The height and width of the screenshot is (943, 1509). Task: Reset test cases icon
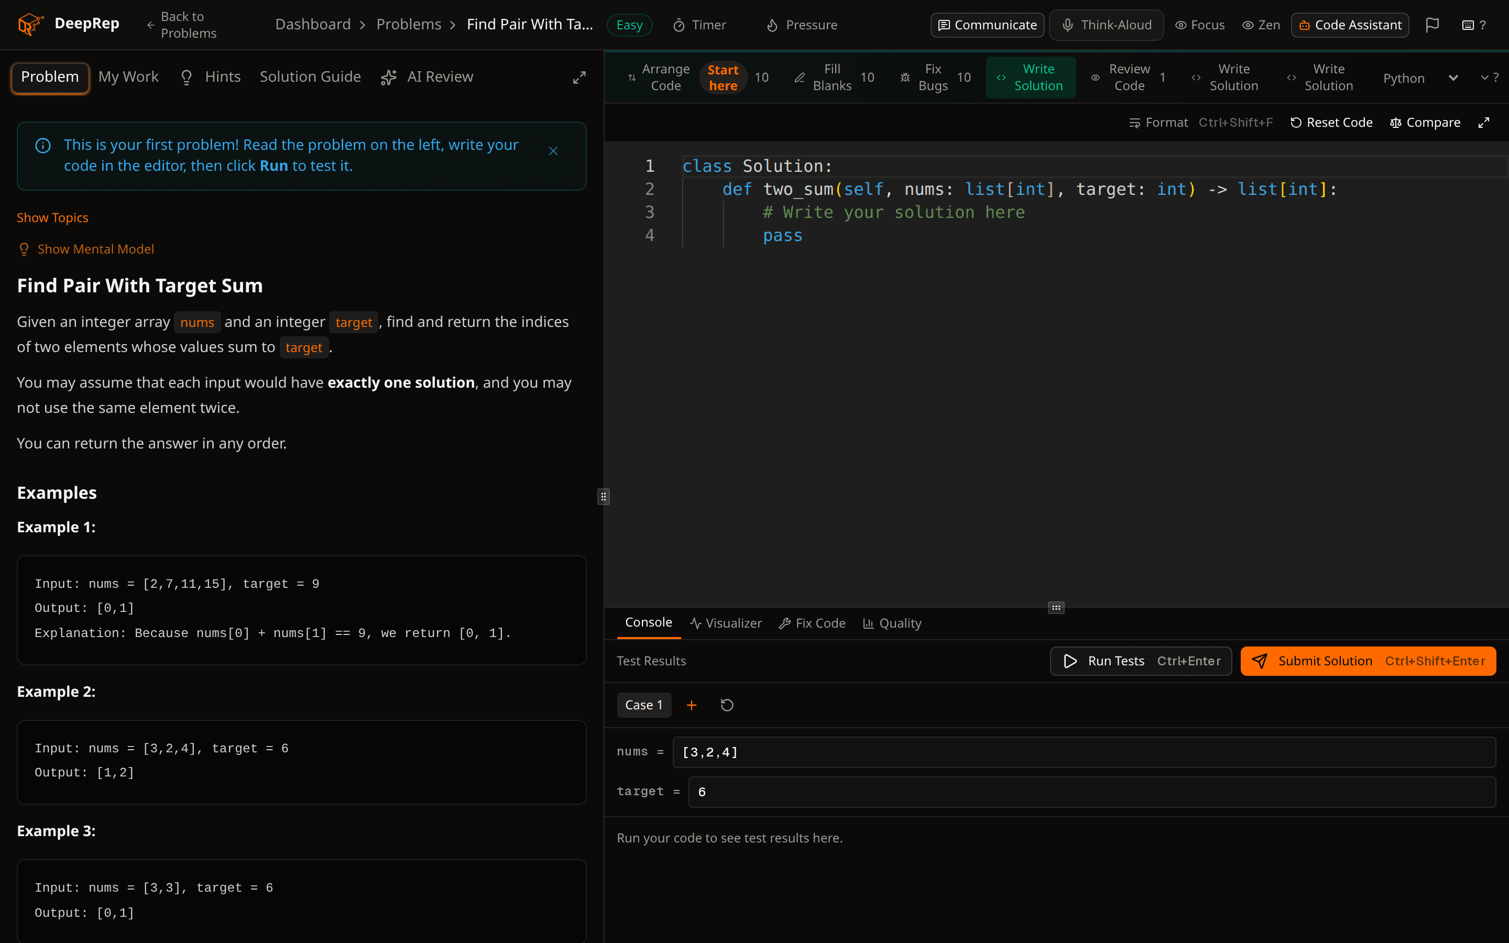[x=727, y=705]
